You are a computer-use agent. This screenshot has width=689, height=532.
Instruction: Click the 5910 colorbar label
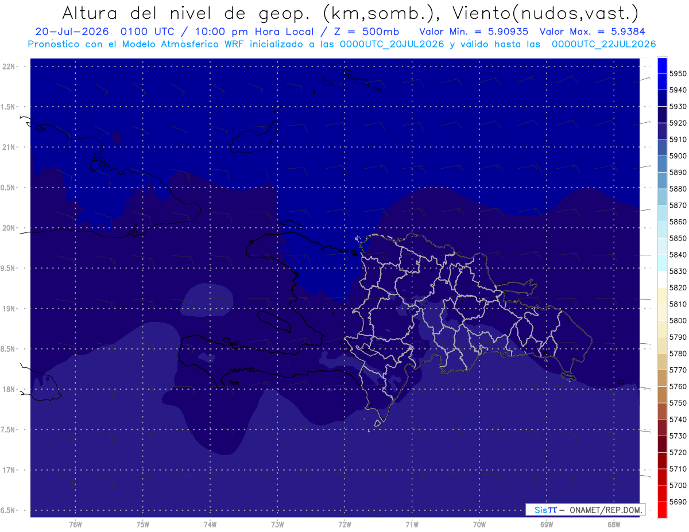678,139
